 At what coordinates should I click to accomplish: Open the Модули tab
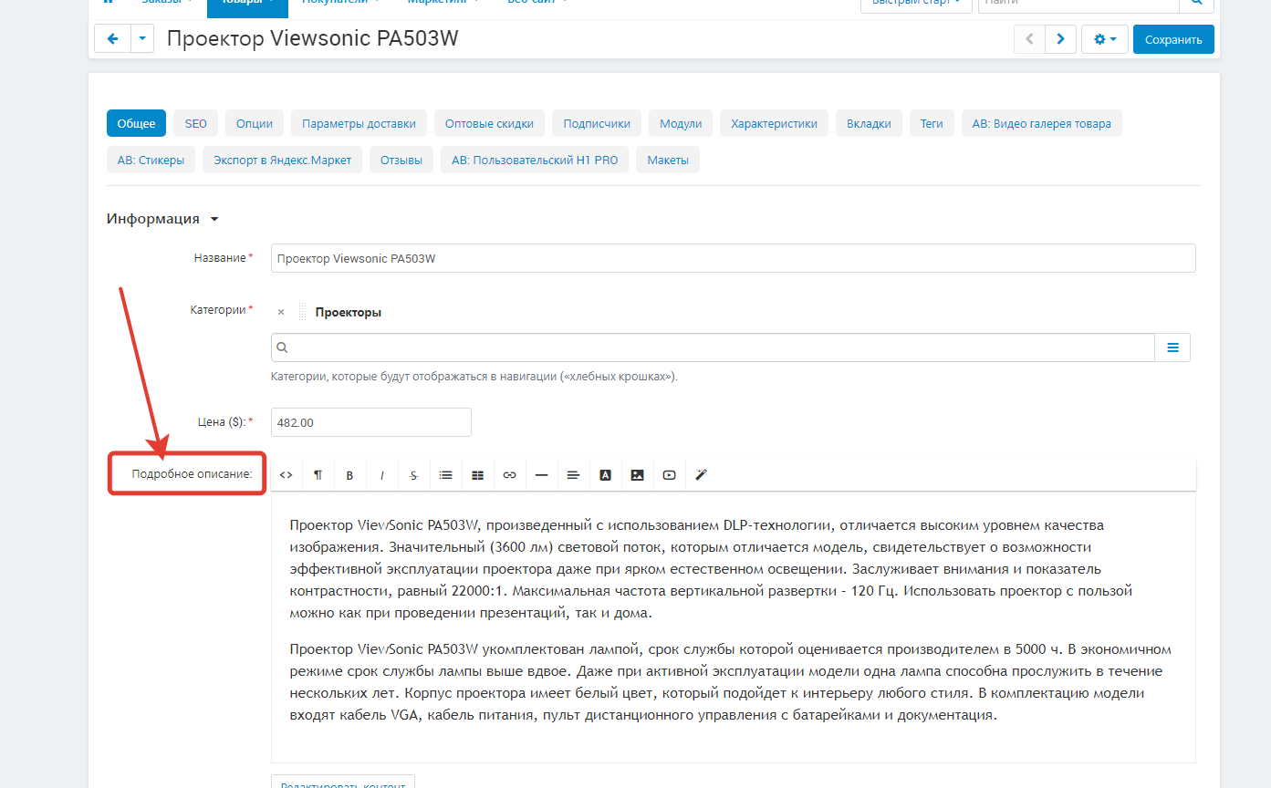pos(681,123)
